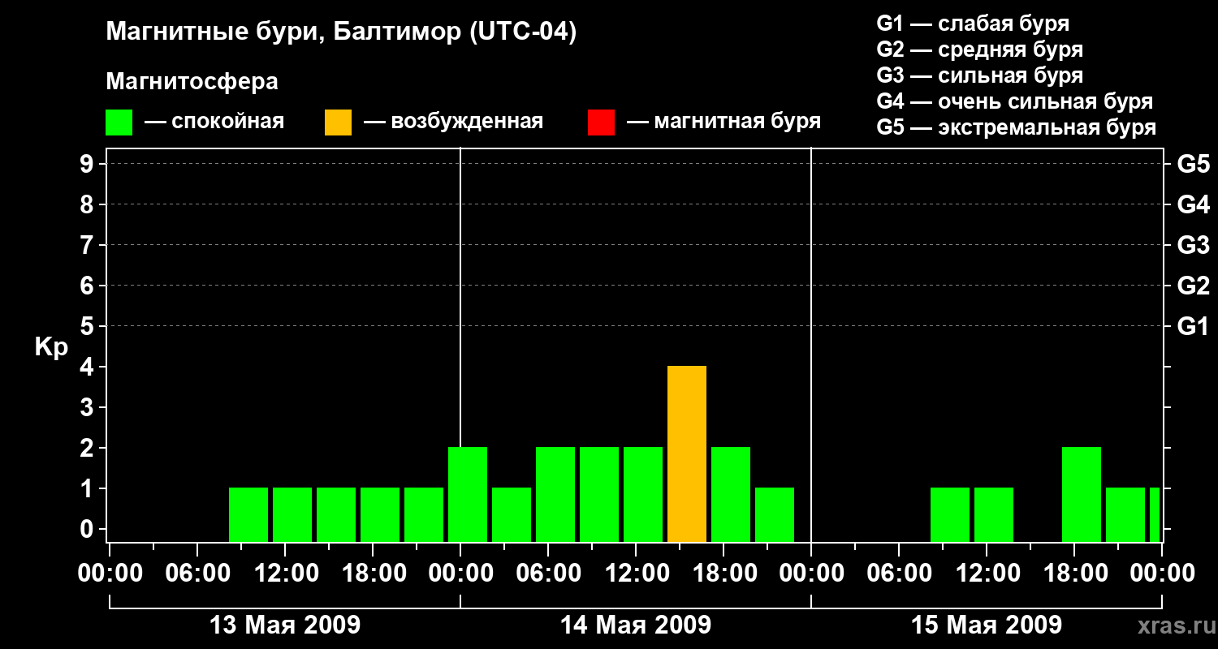This screenshot has height=649, width=1218.
Task: Click the '— возбужденная' legend label
Action: [x=453, y=122]
